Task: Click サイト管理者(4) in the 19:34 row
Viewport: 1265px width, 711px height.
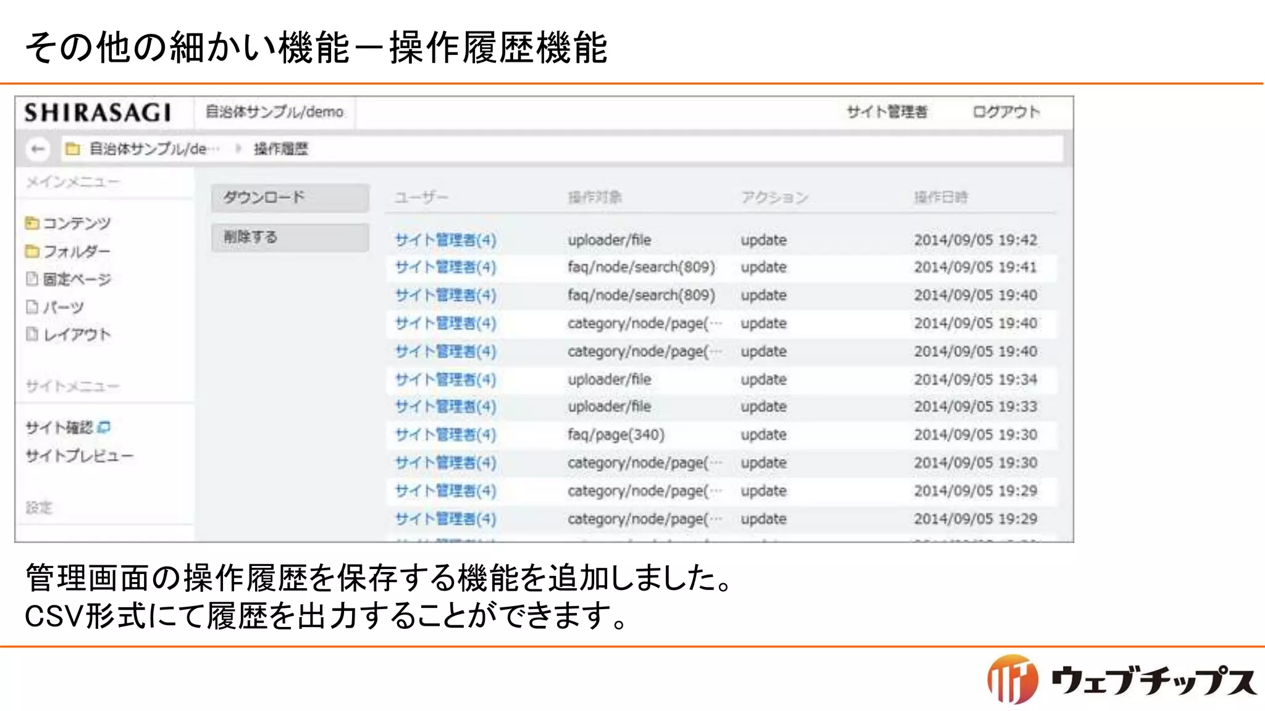Action: pos(445,379)
